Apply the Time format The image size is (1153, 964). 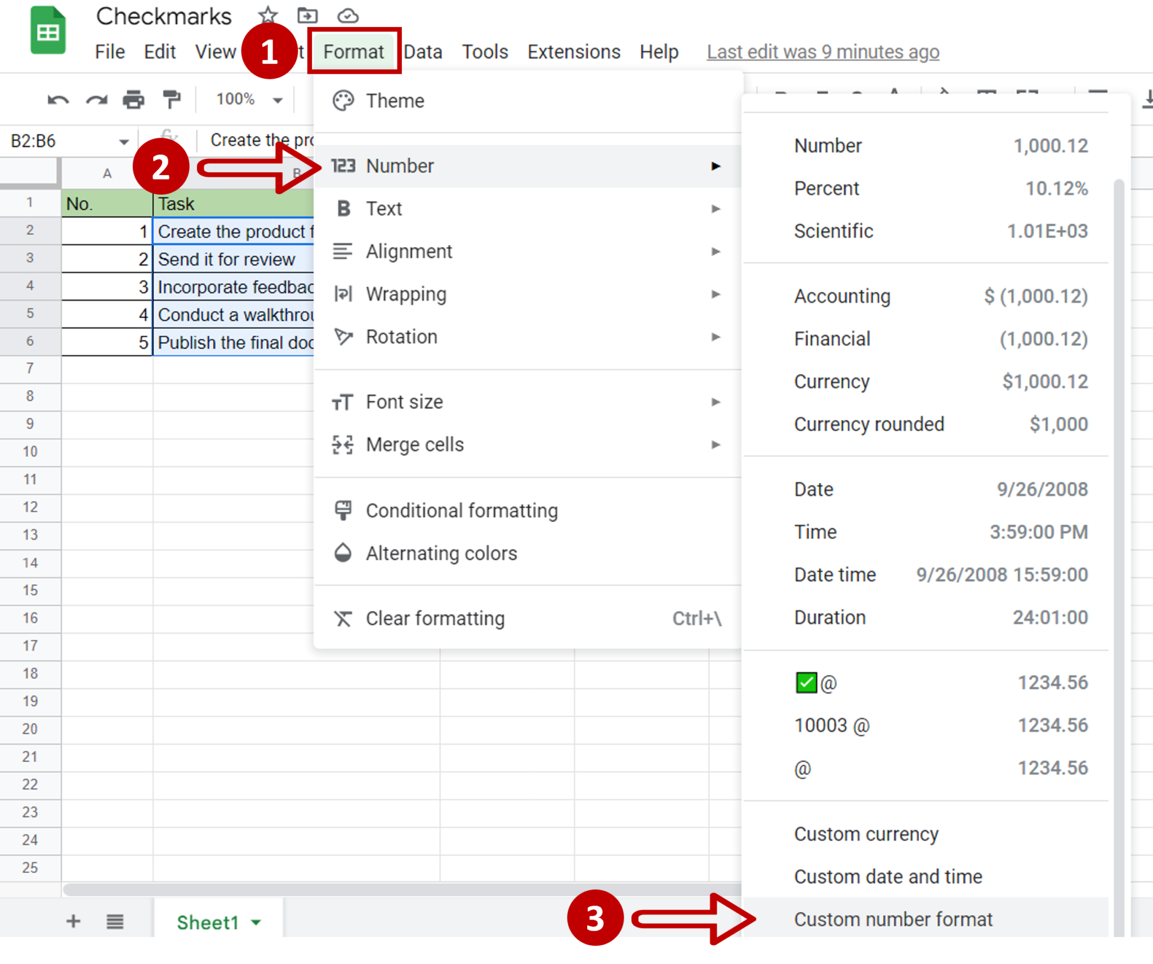click(x=926, y=532)
